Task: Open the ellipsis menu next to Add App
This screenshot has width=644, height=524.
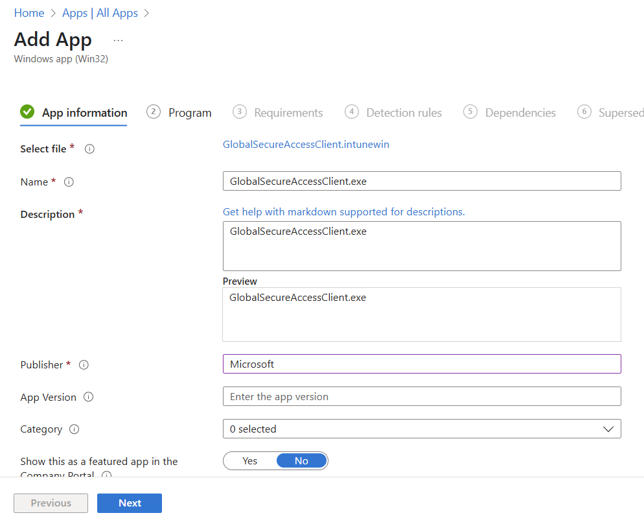Action: click(119, 40)
